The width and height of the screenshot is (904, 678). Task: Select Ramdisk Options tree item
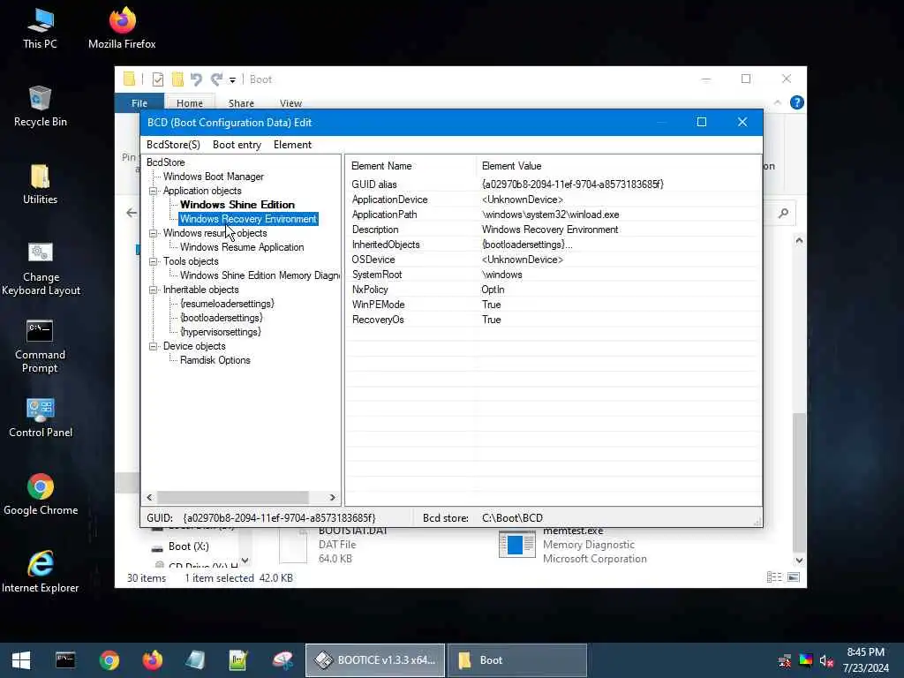(215, 360)
